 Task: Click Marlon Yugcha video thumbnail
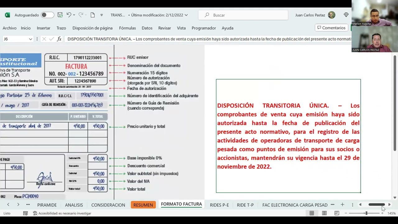pyautogui.click(x=375, y=13)
